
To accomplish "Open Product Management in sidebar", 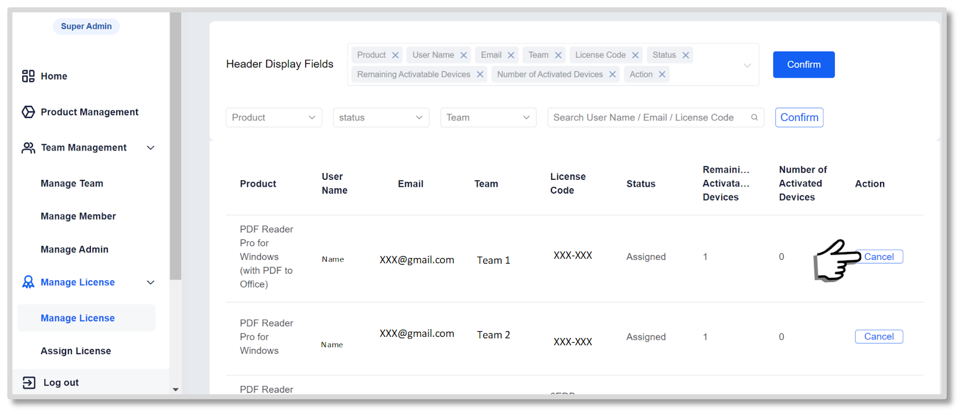I will [x=89, y=112].
